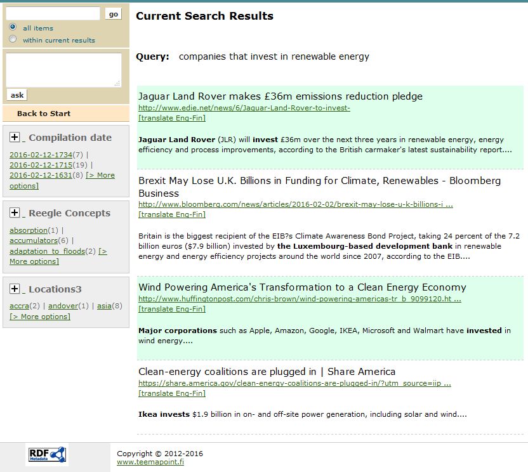Filter by location accra

click(19, 306)
